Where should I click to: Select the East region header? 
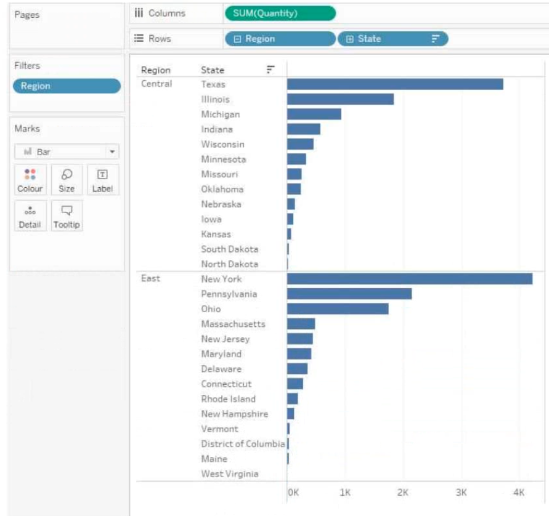coord(150,278)
